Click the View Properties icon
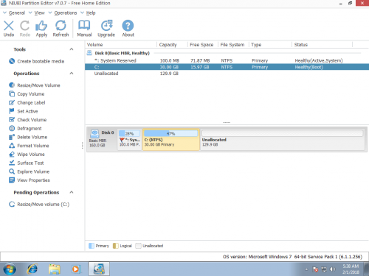The width and height of the screenshot is (369, 276). [x=12, y=180]
